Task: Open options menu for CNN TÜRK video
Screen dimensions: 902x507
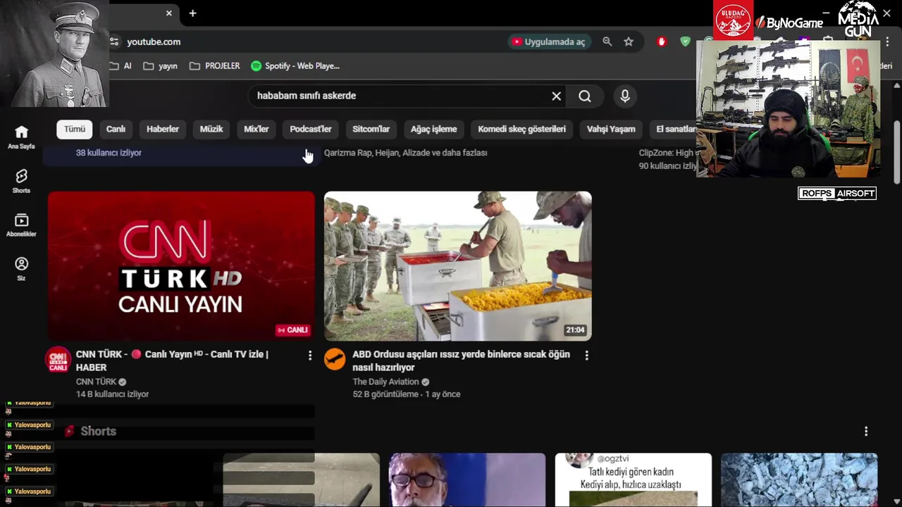Action: (310, 356)
